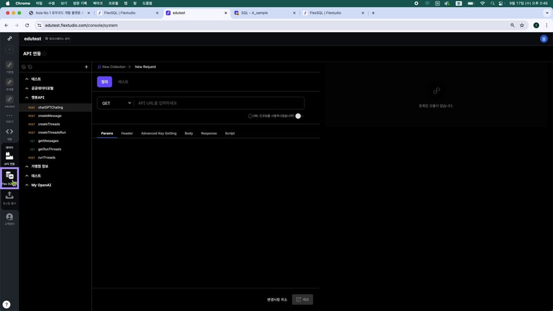This screenshot has width=553, height=311.
Task: Switch to the Response tab
Action: coord(209,133)
